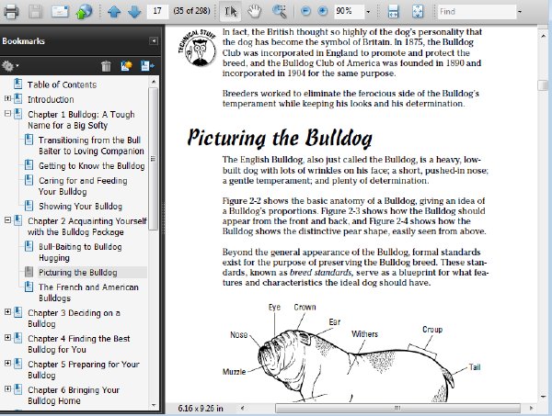Click the Technical Stuff margin icon

pyautogui.click(x=197, y=48)
